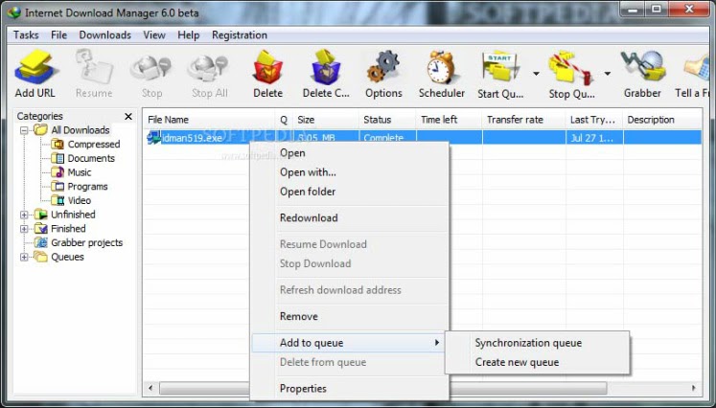
Task: Click the Finished folder icon
Action: coord(41,229)
